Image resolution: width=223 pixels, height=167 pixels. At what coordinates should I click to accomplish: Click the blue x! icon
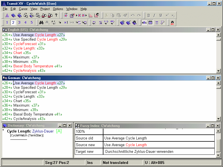click(66, 23)
